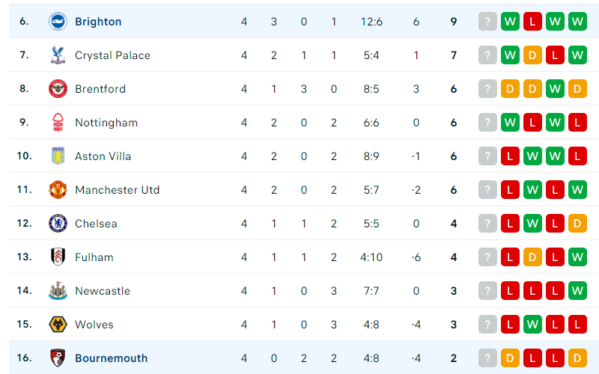Screen dimensions: 599x374
Task: Click the Chelsea lion badge
Action: tap(58, 223)
